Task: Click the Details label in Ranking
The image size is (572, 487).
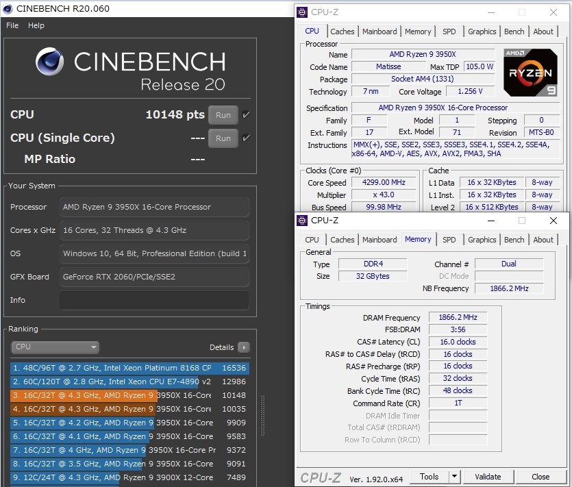Action: [221, 347]
